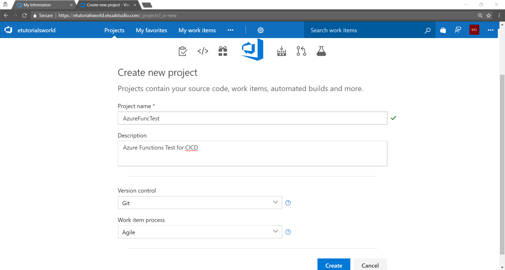
Task: Edit the Project name field
Action: (252, 118)
